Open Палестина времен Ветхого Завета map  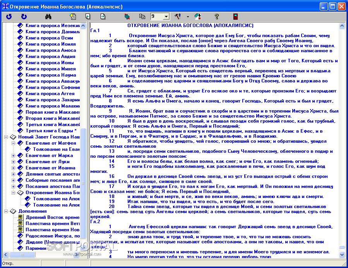(53, 224)
